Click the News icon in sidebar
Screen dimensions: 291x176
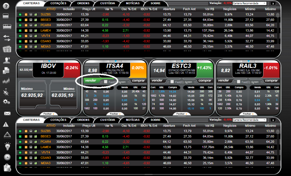[x=7, y=49]
